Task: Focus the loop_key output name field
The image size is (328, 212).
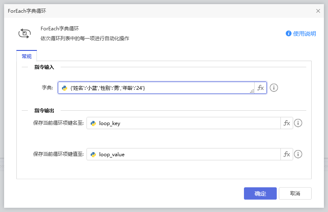Action: point(189,123)
